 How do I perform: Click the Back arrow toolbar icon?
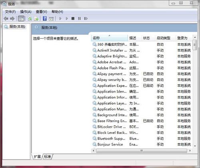tap(6, 18)
